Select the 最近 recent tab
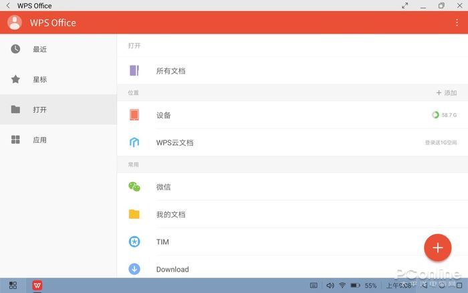 tap(58, 49)
